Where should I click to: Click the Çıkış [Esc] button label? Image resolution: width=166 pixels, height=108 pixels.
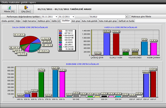[26, 11]
